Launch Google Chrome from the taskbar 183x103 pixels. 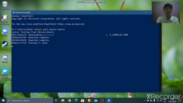[69, 100]
